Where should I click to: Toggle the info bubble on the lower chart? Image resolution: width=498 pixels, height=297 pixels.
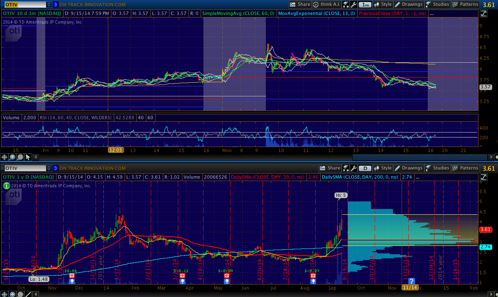pos(6,186)
